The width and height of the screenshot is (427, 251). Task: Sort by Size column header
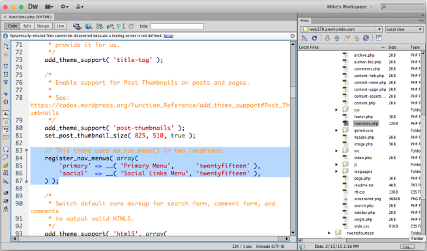point(397,47)
